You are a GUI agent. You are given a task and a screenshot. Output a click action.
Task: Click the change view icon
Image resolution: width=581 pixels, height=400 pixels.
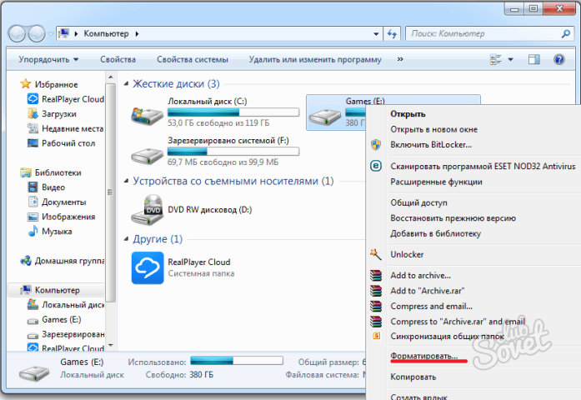pyautogui.click(x=495, y=59)
